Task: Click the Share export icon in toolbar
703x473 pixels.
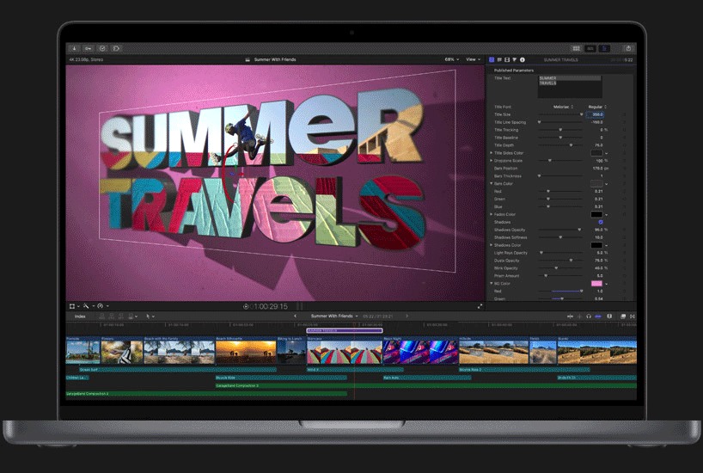Action: tap(629, 48)
